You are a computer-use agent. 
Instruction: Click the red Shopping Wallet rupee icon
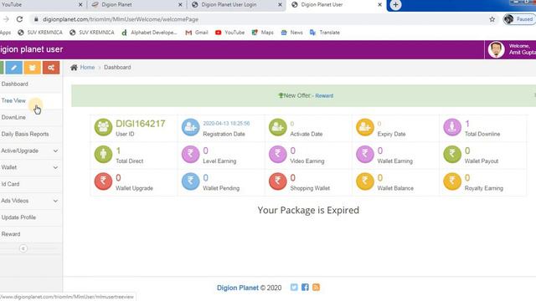coord(277,181)
